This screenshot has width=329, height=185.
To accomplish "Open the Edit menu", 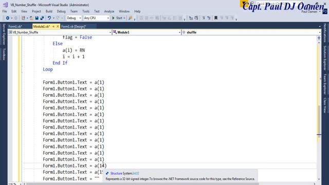I will [14, 11].
